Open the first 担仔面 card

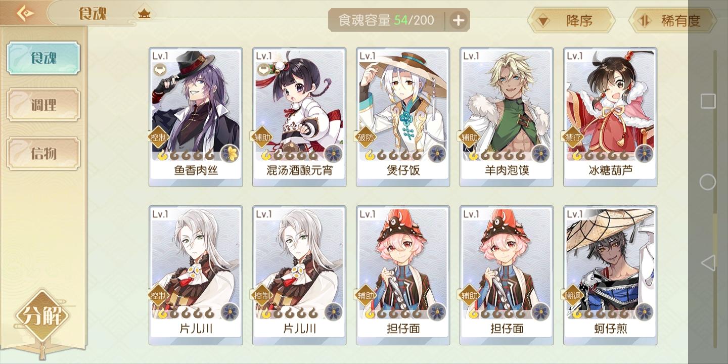tap(403, 276)
